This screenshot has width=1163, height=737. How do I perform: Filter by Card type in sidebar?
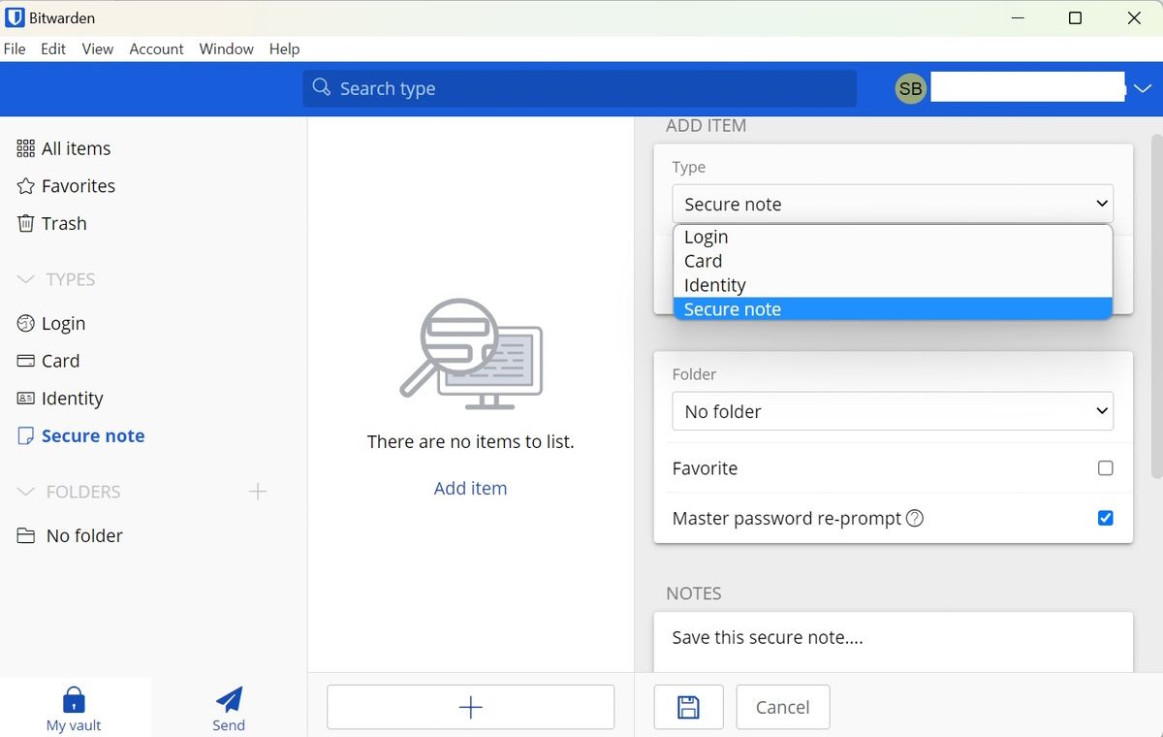click(x=60, y=361)
